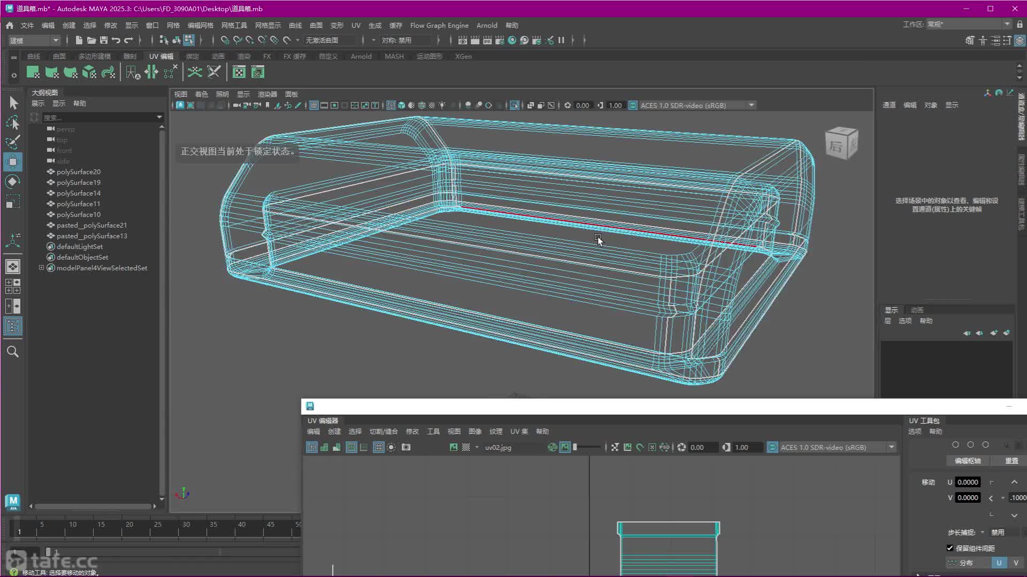Image resolution: width=1027 pixels, height=577 pixels.
Task: Switch to 多边形建模 shelf tab
Action: (94, 56)
